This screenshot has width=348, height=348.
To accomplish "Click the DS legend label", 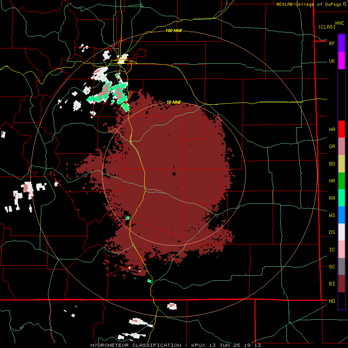I will pyautogui.click(x=332, y=232).
